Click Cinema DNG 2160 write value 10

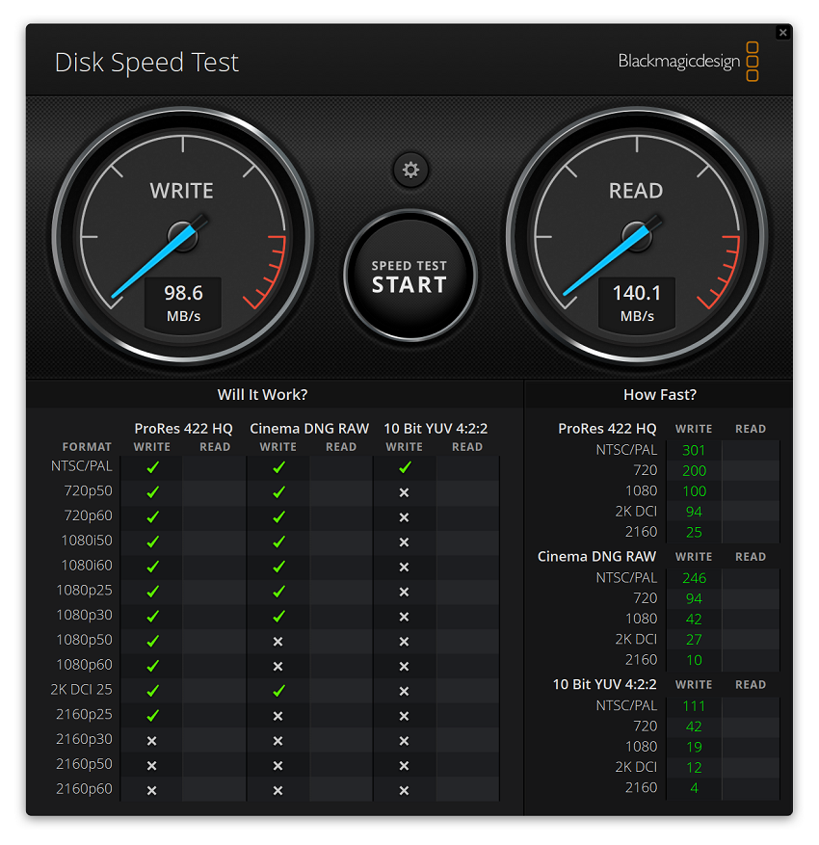point(694,660)
